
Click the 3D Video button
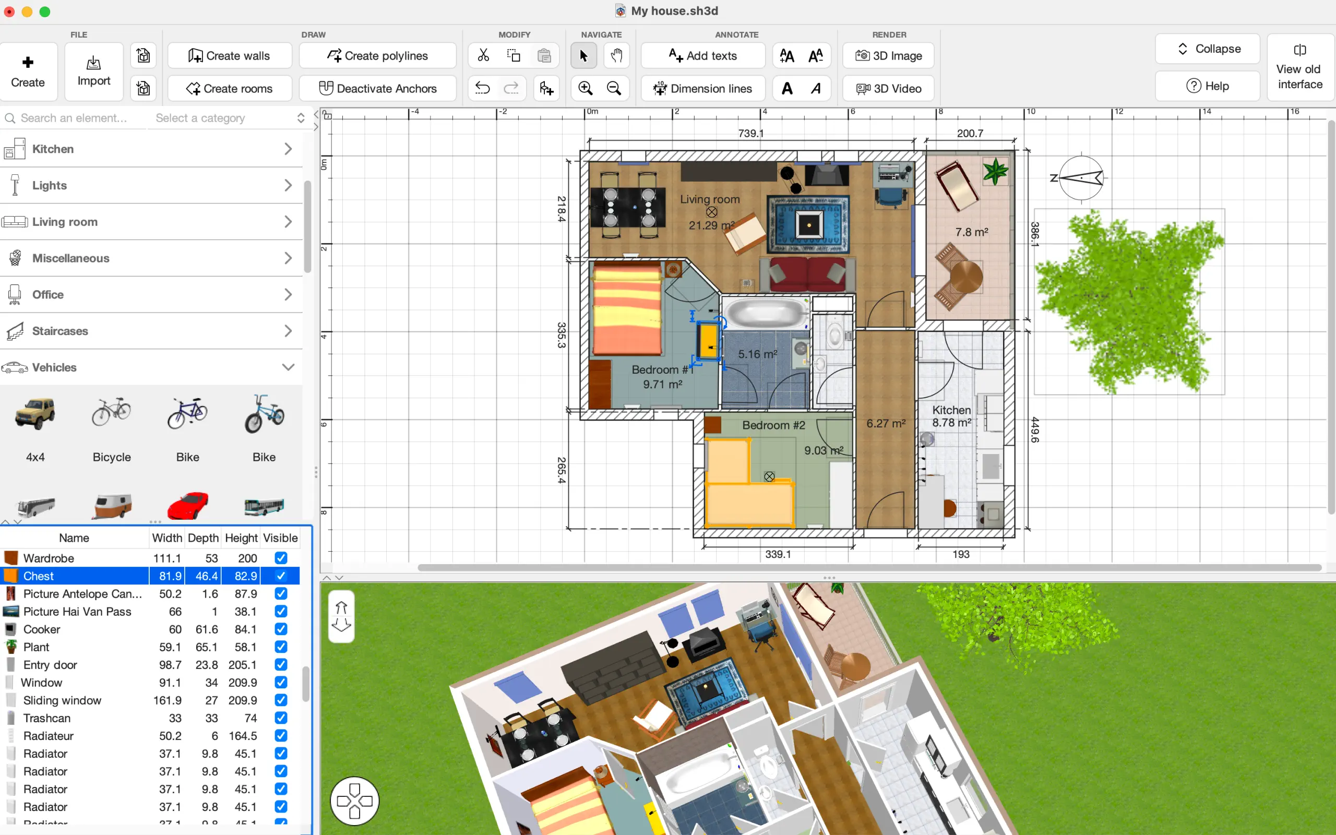pos(888,88)
